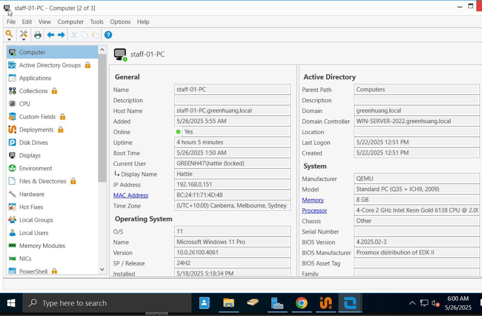482x316 pixels.
Task: Open Environment page
Action: point(36,168)
